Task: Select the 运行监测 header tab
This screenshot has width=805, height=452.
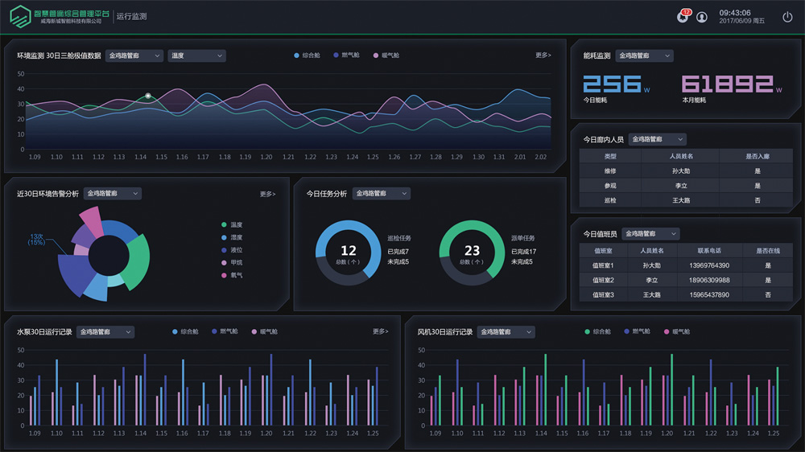Action: tap(131, 16)
